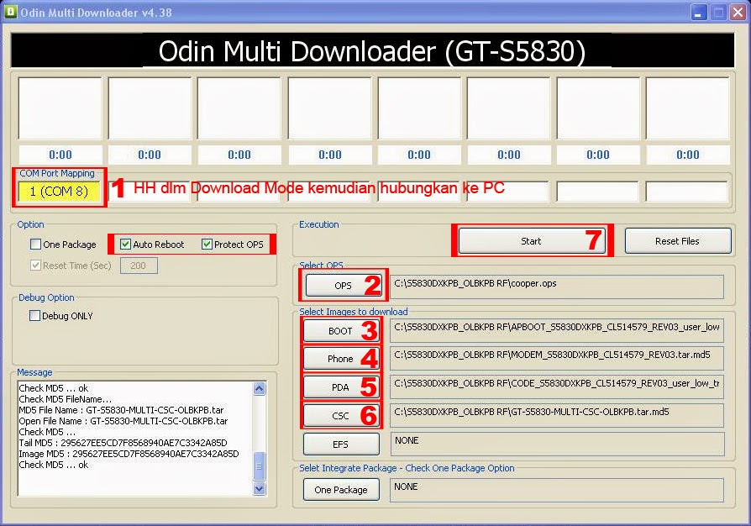Click the 'Open File Name' log line
This screenshot has height=526, width=751.
pos(123,421)
